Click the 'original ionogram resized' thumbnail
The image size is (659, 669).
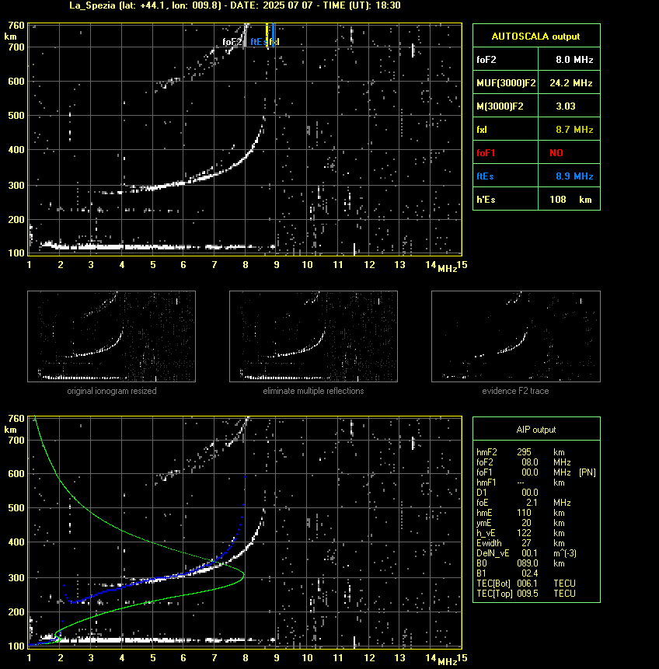coord(111,336)
